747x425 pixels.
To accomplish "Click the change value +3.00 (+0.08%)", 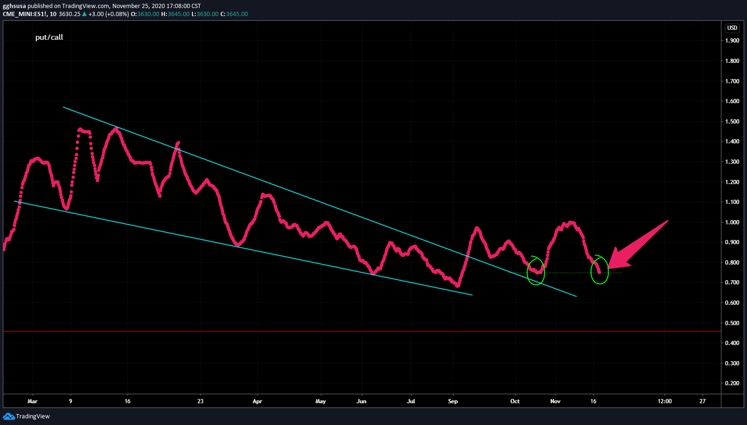I will 109,14.
